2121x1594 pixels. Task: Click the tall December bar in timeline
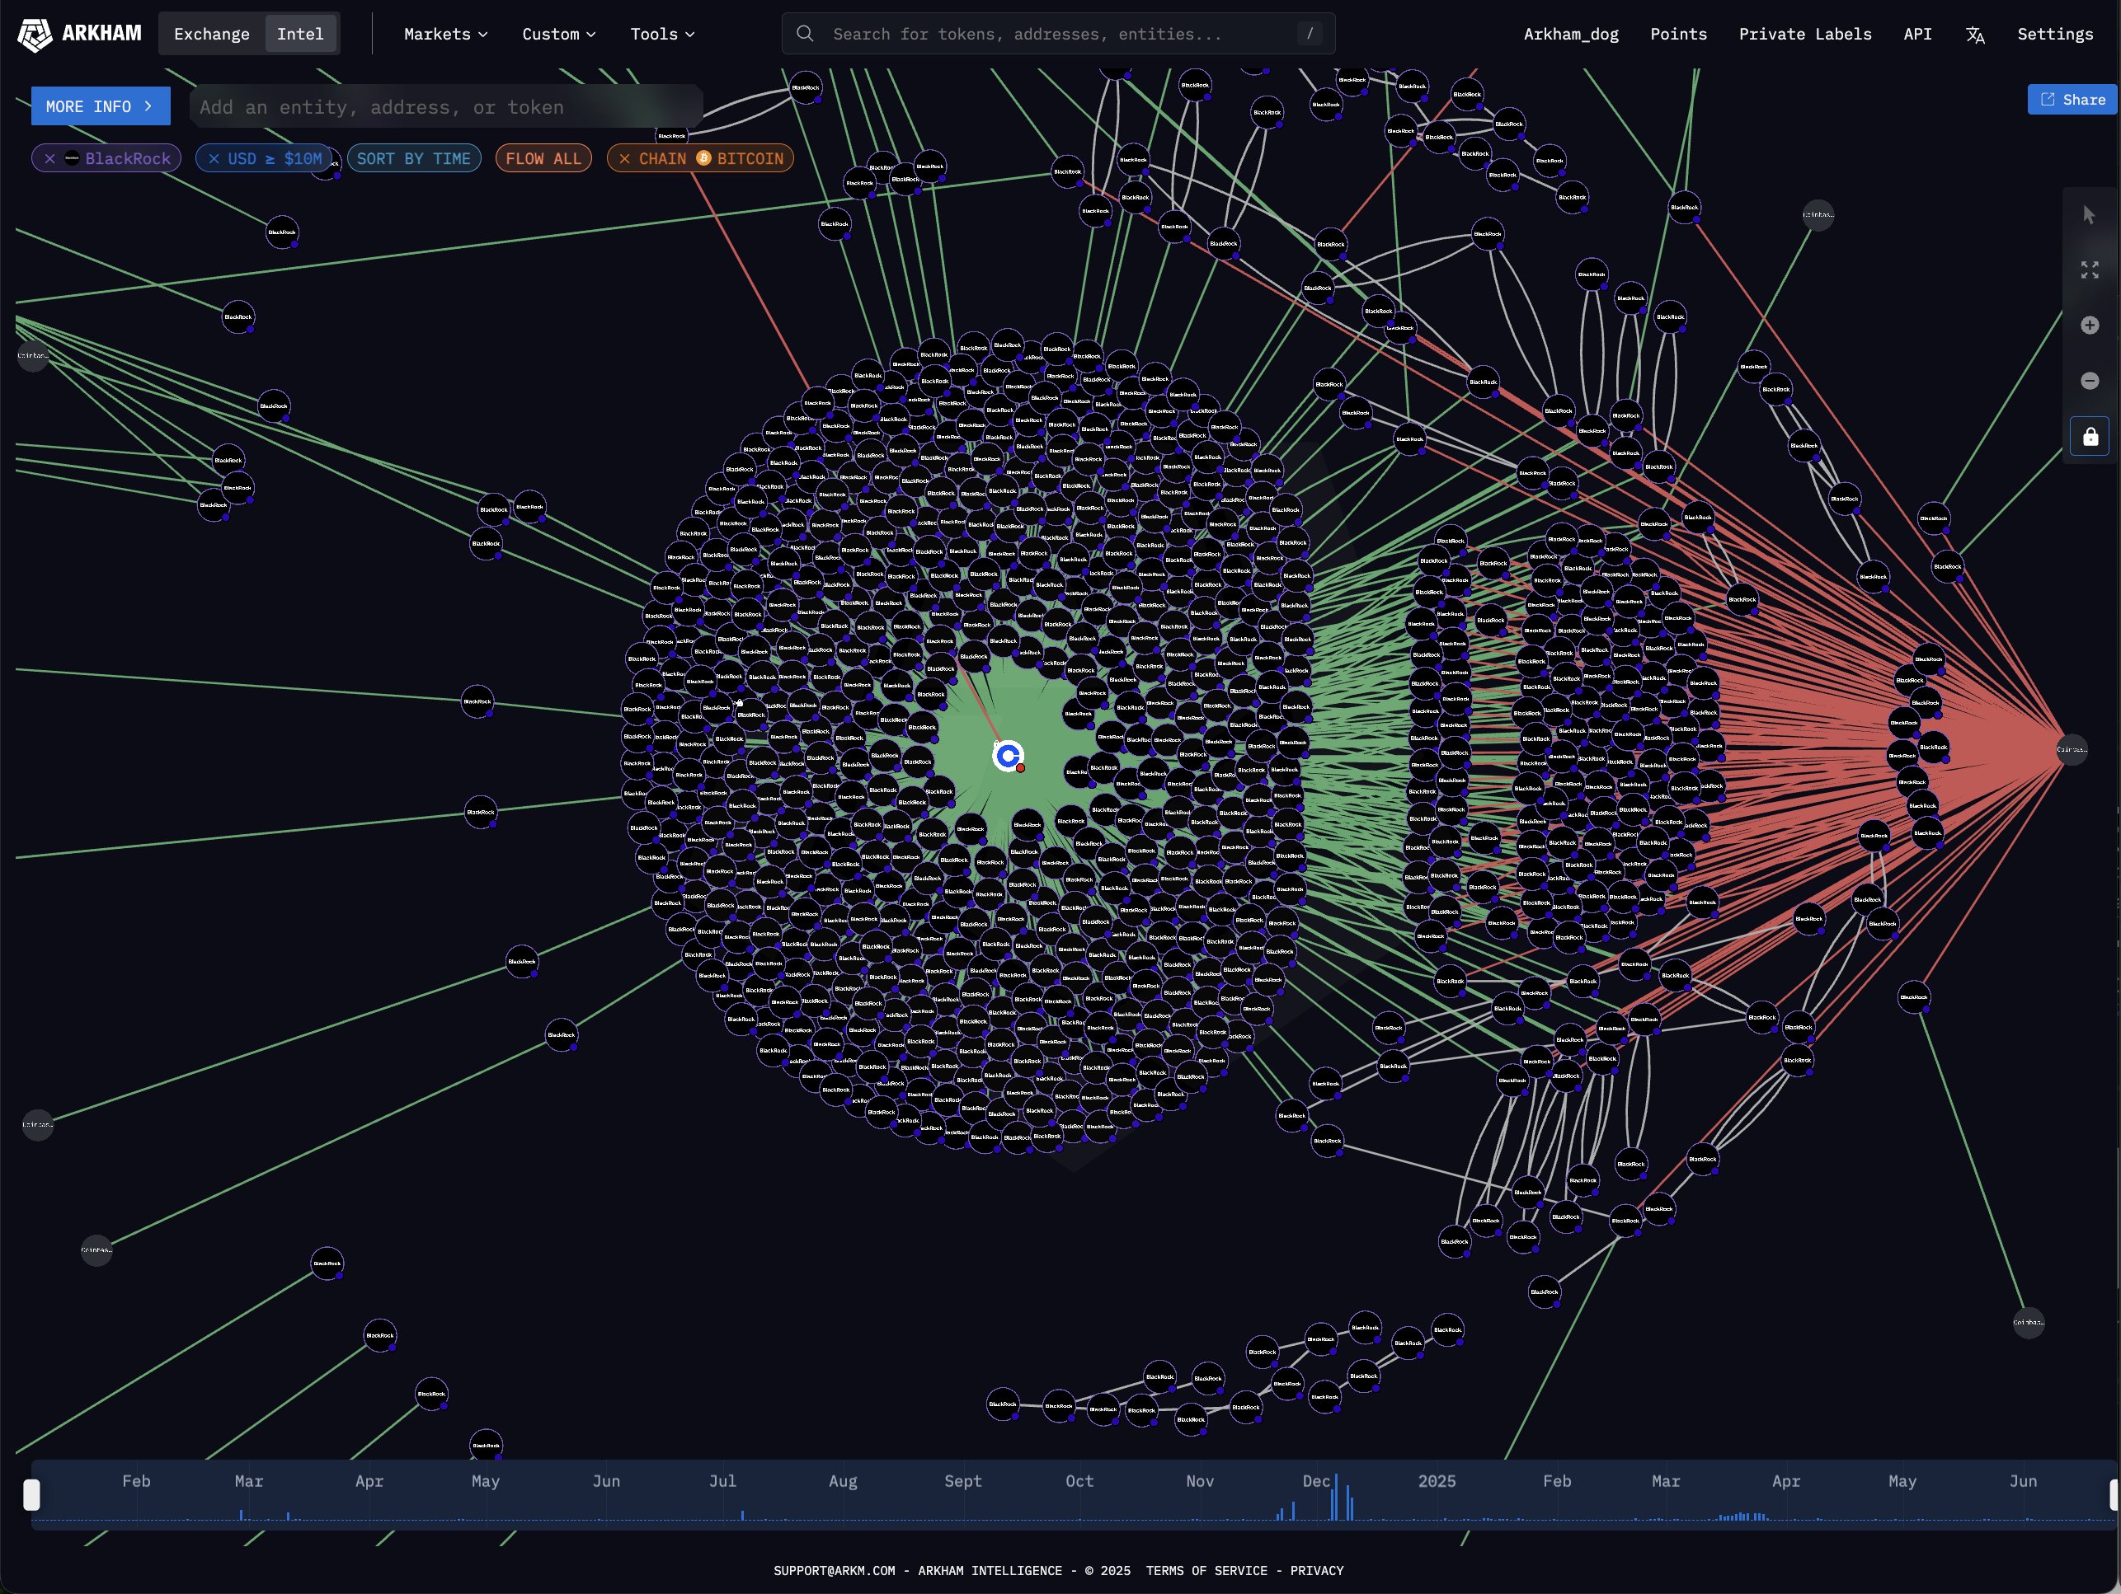tap(1336, 1498)
